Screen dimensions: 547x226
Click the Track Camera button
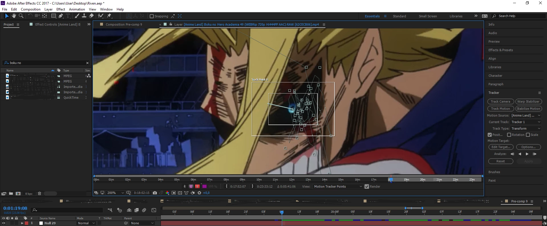click(501, 101)
